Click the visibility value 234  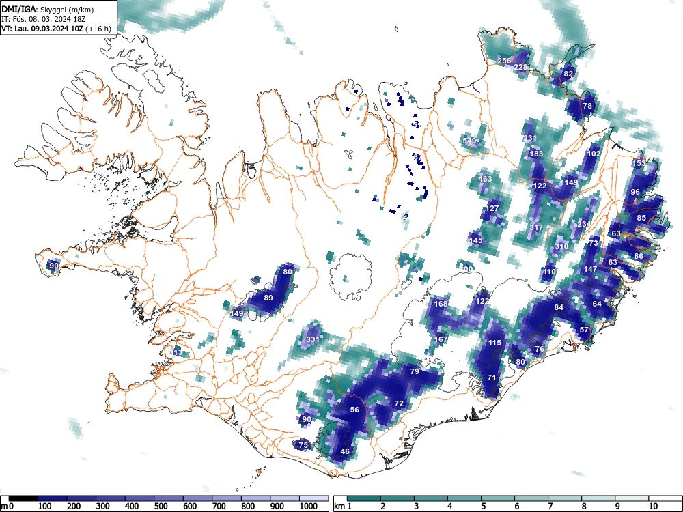[584, 224]
